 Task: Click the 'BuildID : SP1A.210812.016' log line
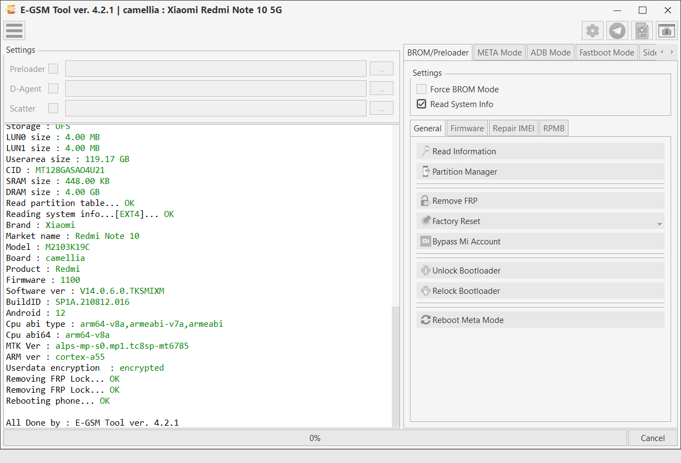tap(67, 302)
